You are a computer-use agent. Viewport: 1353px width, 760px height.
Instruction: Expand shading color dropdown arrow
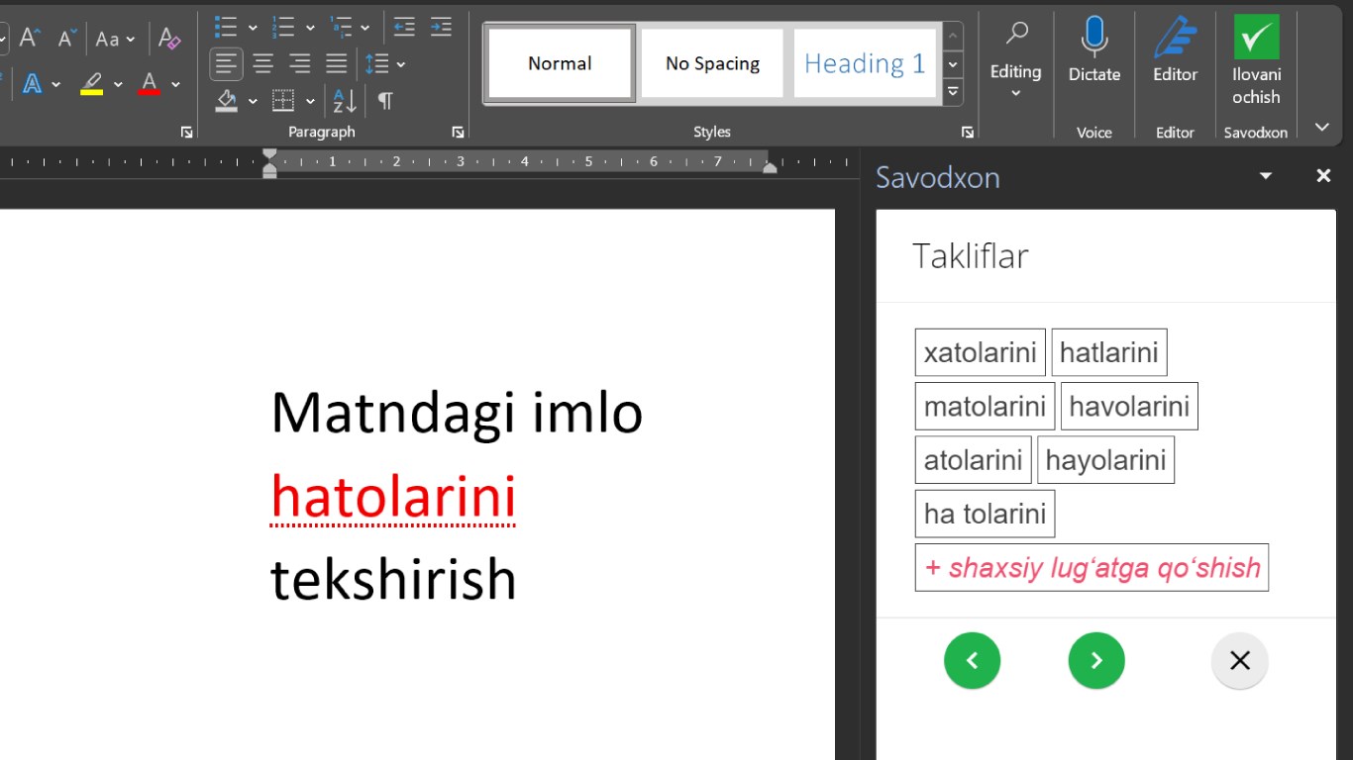(253, 101)
